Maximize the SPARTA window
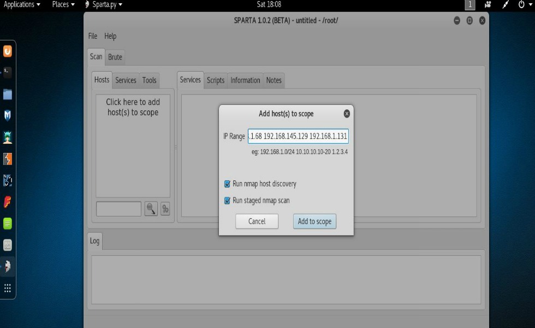Viewport: 535px width, 328px height. 469,21
